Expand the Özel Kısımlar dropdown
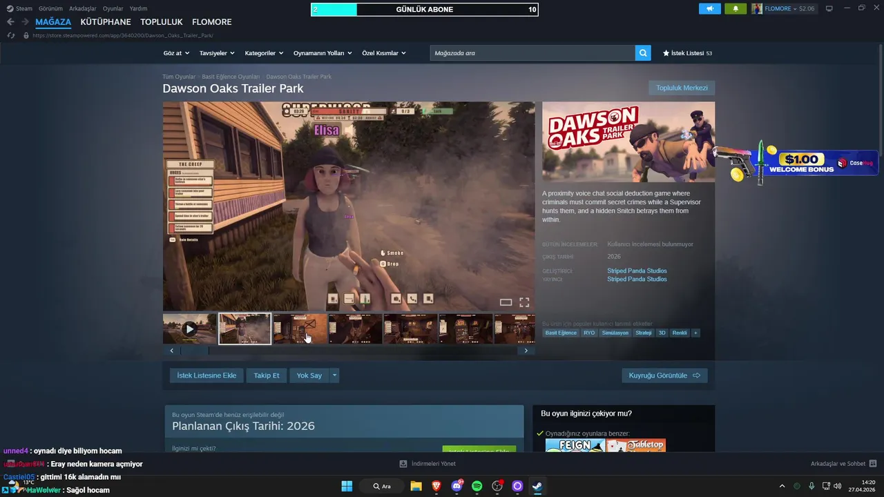The height and width of the screenshot is (497, 884). (384, 53)
